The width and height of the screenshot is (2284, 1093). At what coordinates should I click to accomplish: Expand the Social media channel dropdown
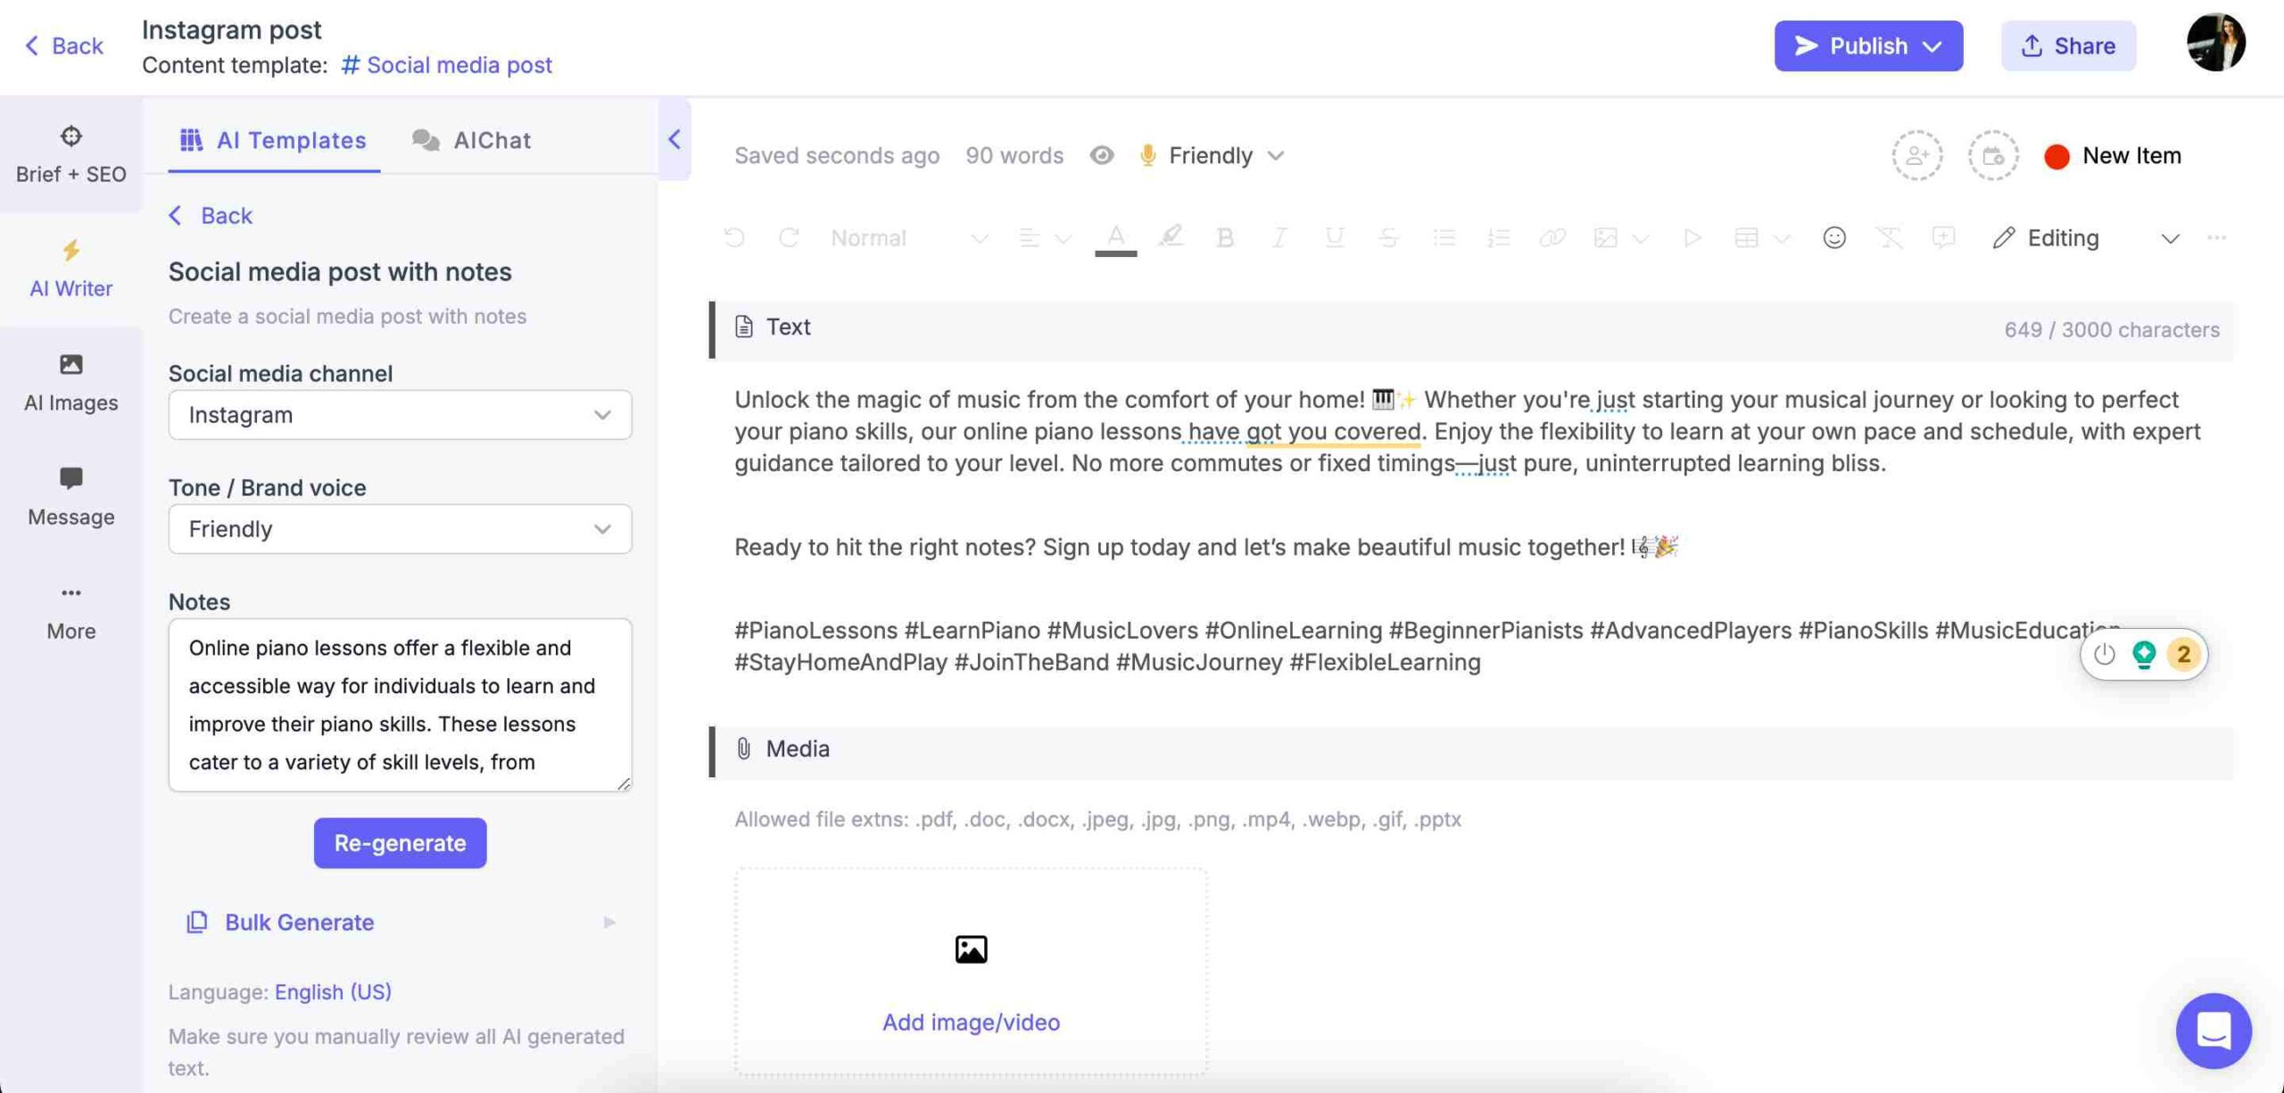point(399,414)
